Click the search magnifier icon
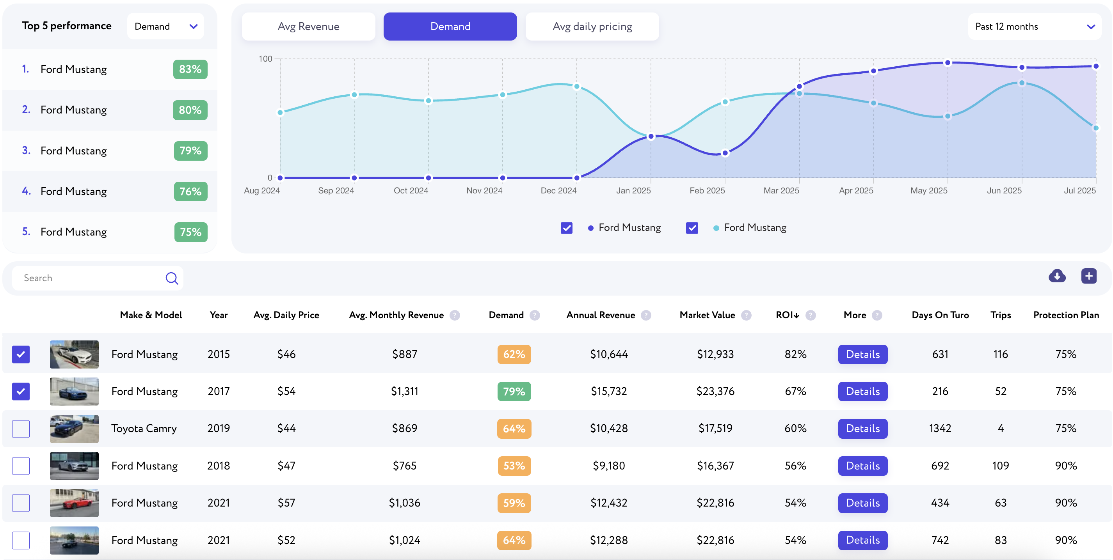 (x=172, y=278)
